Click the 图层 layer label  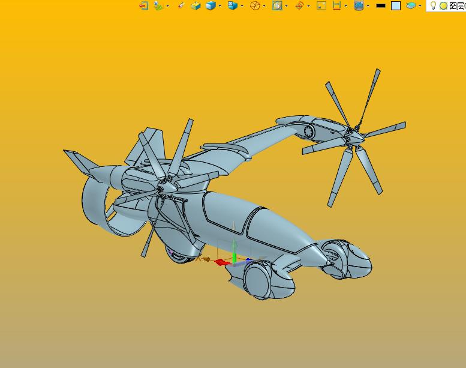coord(457,6)
